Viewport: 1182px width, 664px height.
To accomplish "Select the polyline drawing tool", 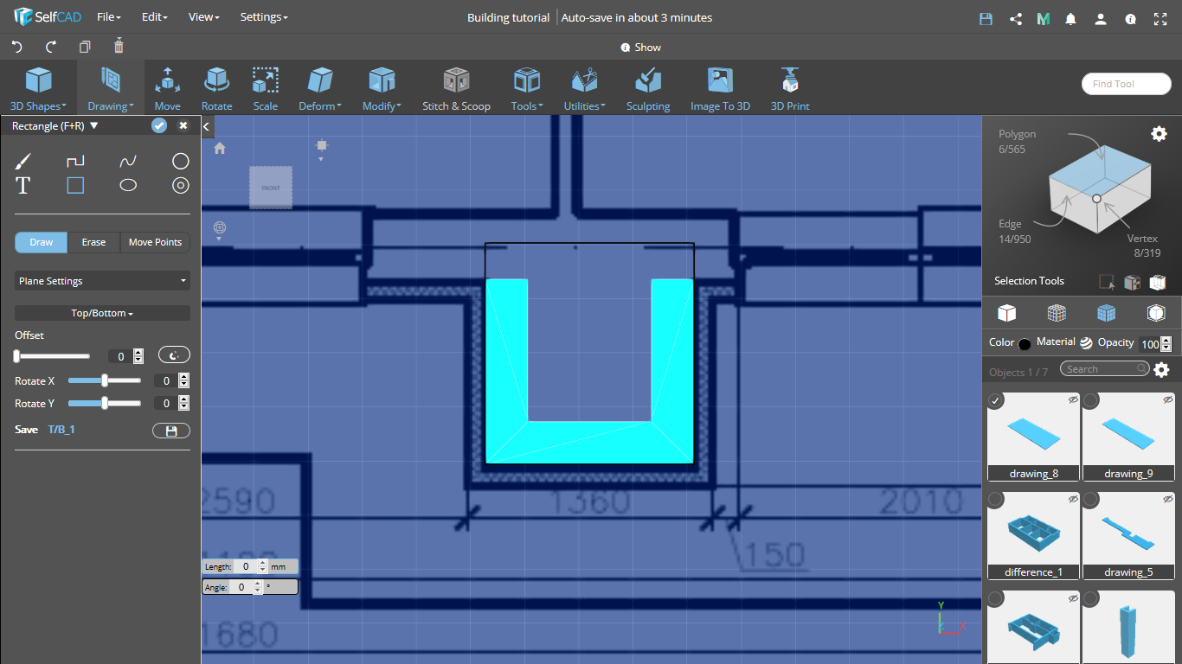I will coord(75,161).
